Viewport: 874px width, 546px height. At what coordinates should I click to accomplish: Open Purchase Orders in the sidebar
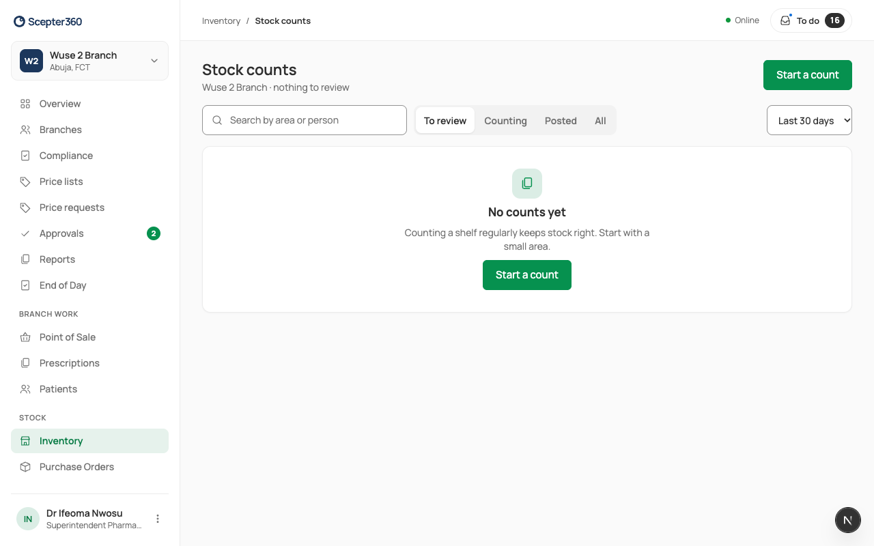coord(89,467)
